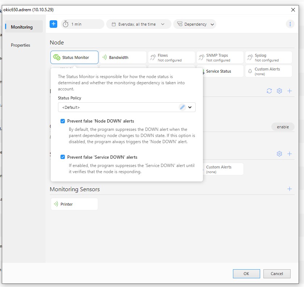Screen dimensions: 304x287
Task: Uncheck Prevent false 'Service DOWN' alerts
Action: click(62, 157)
